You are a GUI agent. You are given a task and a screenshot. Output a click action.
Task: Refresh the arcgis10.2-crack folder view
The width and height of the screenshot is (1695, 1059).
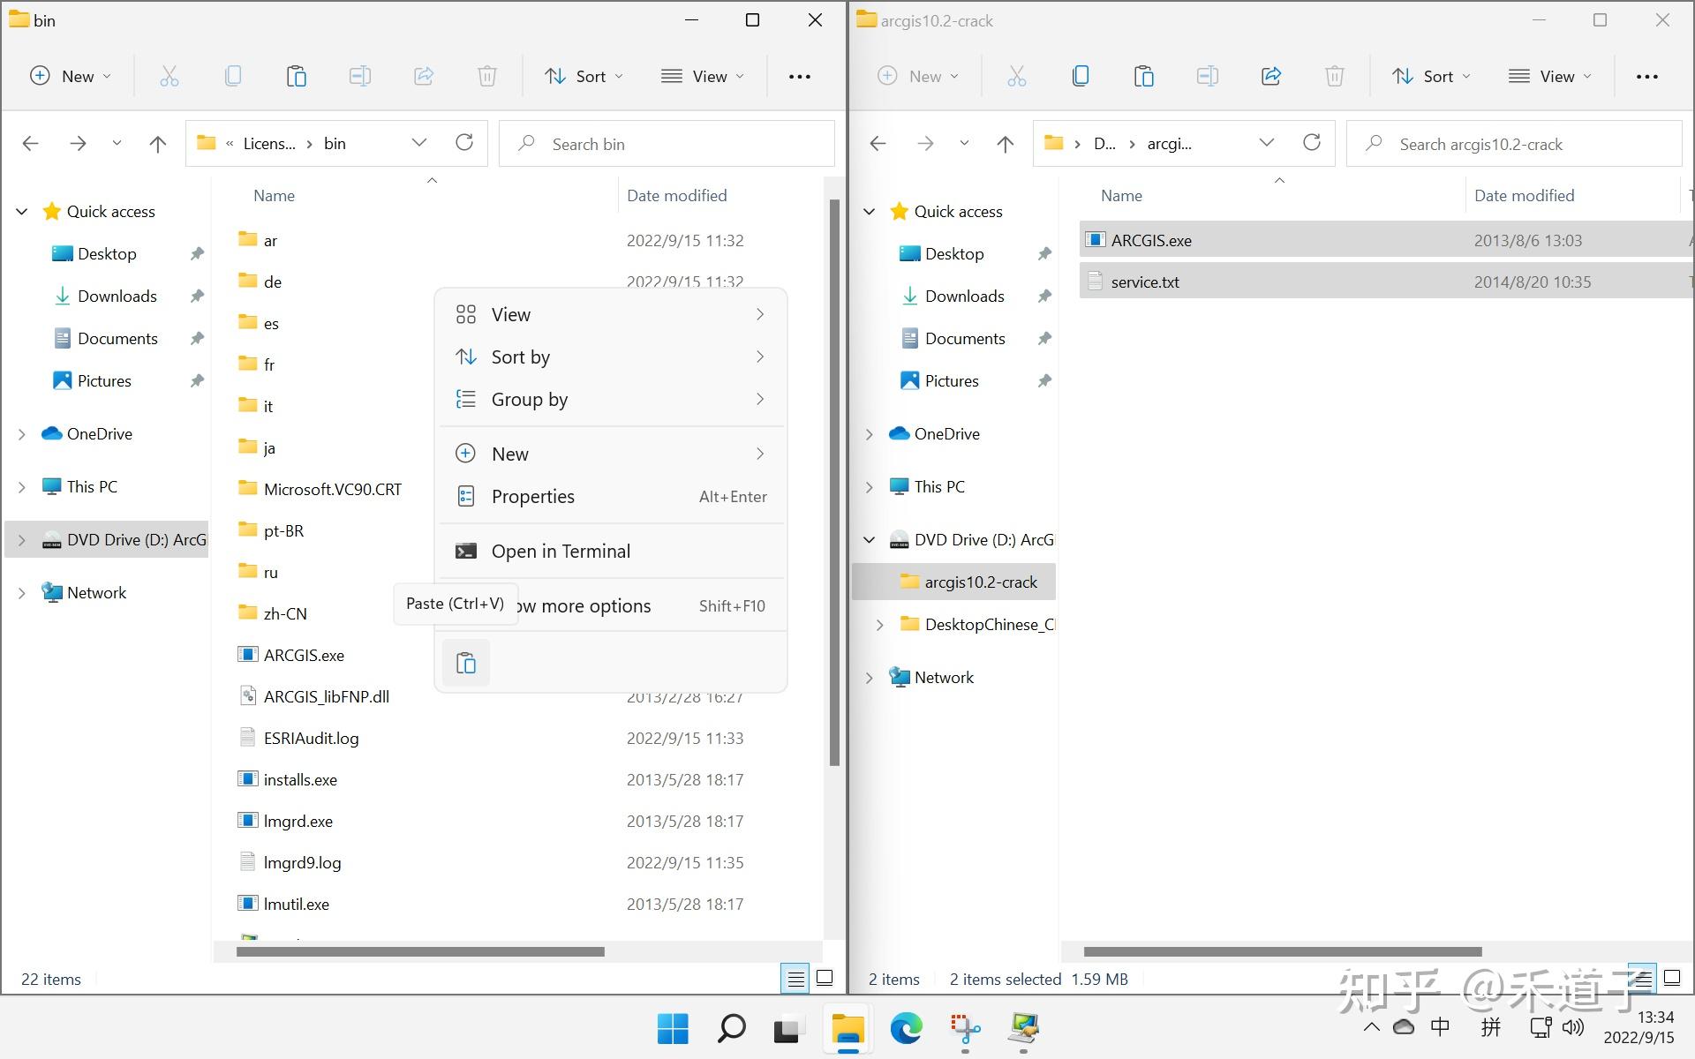[1312, 143]
